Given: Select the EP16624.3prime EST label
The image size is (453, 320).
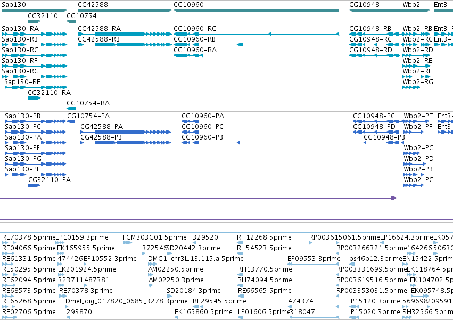Looking at the screenshot, I should tap(407, 237).
